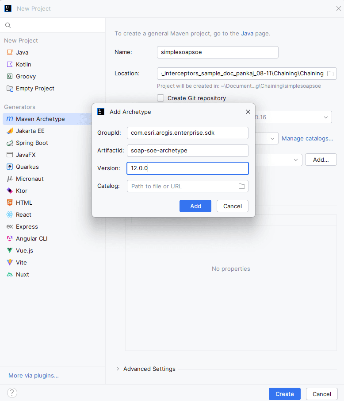Click the add property plus icon
344x401 pixels.
pyautogui.click(x=131, y=220)
